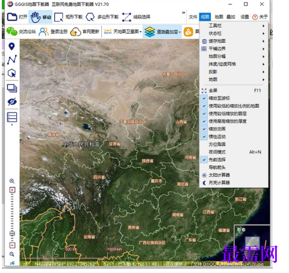Image resolution: width=289 pixels, height=273 pixels.
Task: Open the 道路叠加层 dropdown arrow
Action: [179, 32]
